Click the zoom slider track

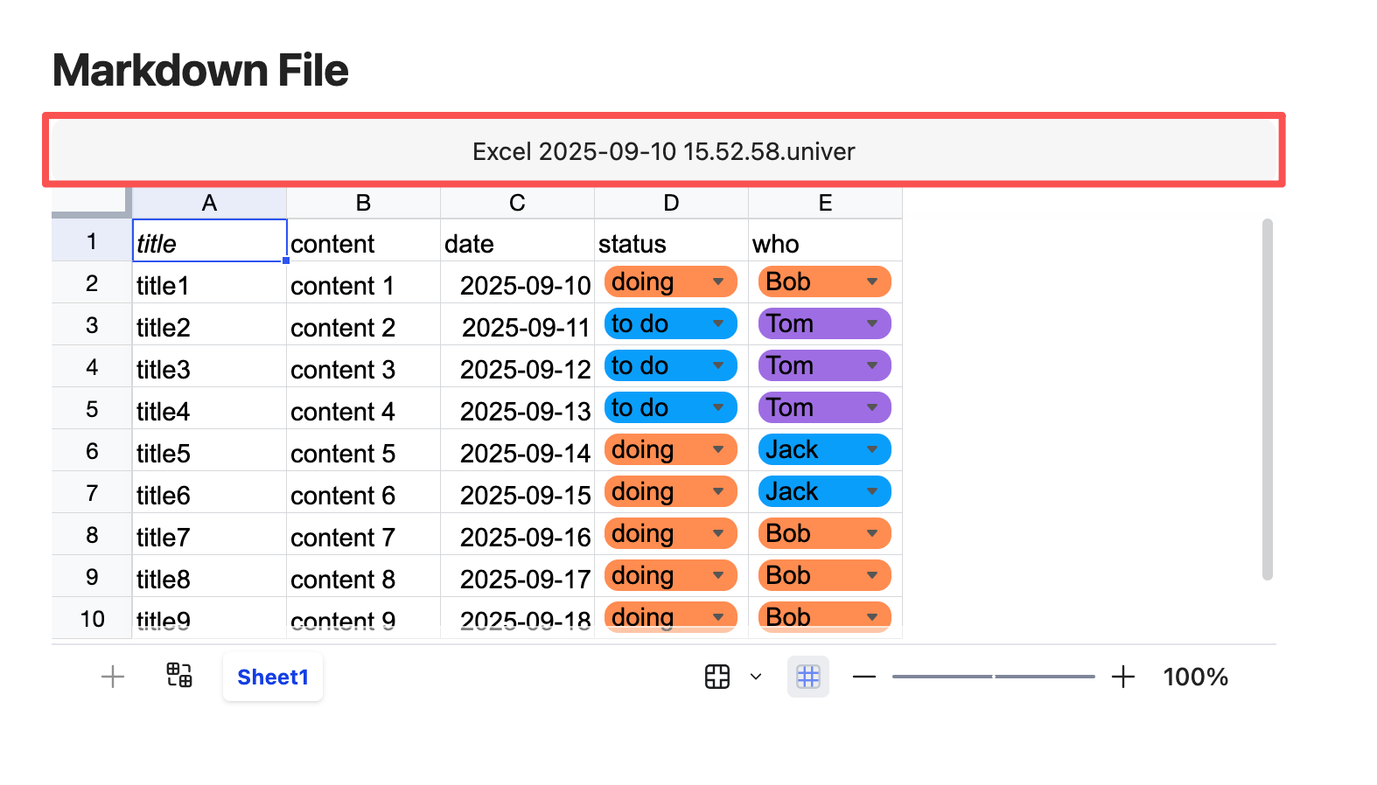click(x=993, y=677)
